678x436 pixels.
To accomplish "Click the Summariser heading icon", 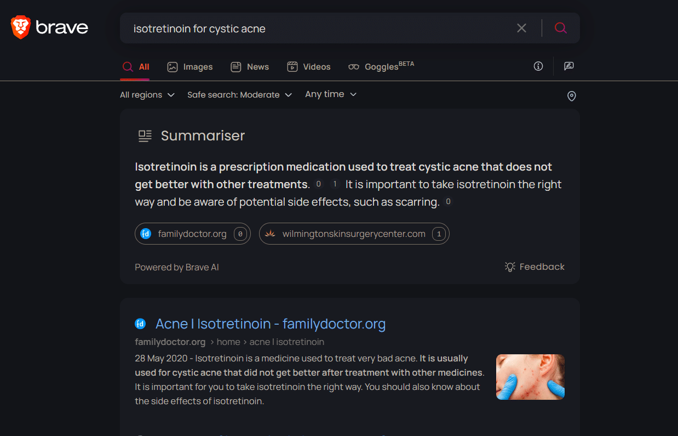I will [x=145, y=136].
